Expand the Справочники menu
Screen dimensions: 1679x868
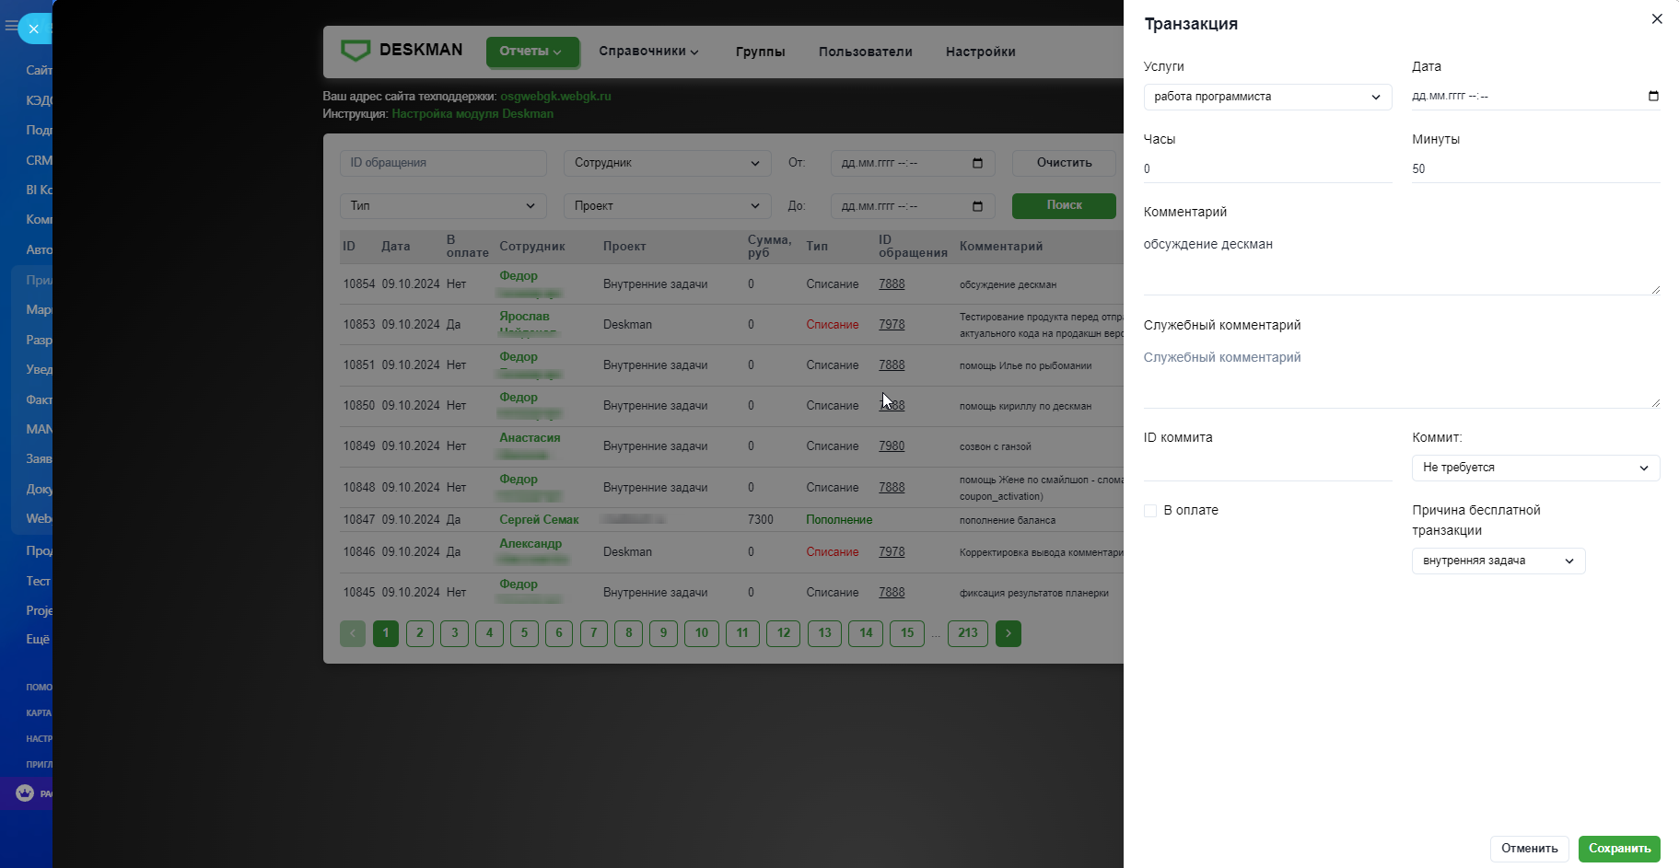pyautogui.click(x=648, y=52)
